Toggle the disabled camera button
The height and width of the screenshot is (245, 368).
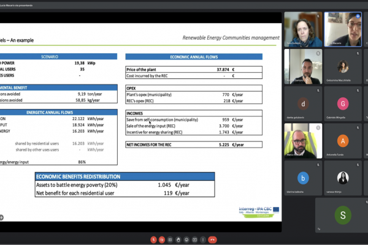pos(162,239)
